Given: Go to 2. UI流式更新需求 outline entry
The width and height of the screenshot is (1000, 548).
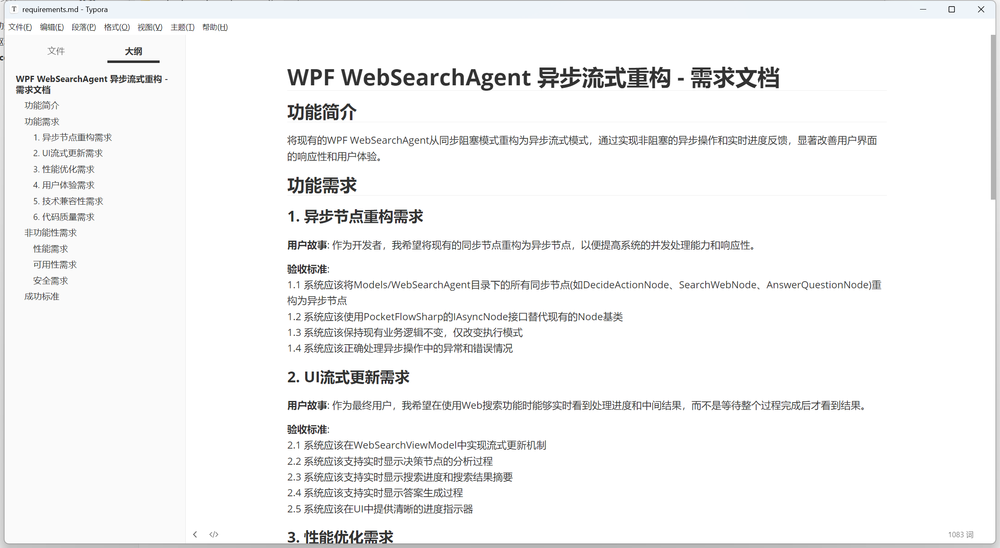Looking at the screenshot, I should click(x=68, y=153).
